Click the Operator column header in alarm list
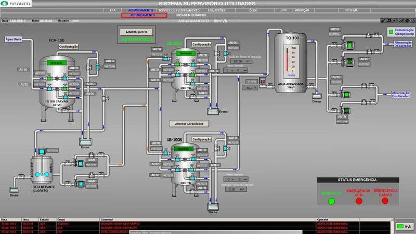 337,219
